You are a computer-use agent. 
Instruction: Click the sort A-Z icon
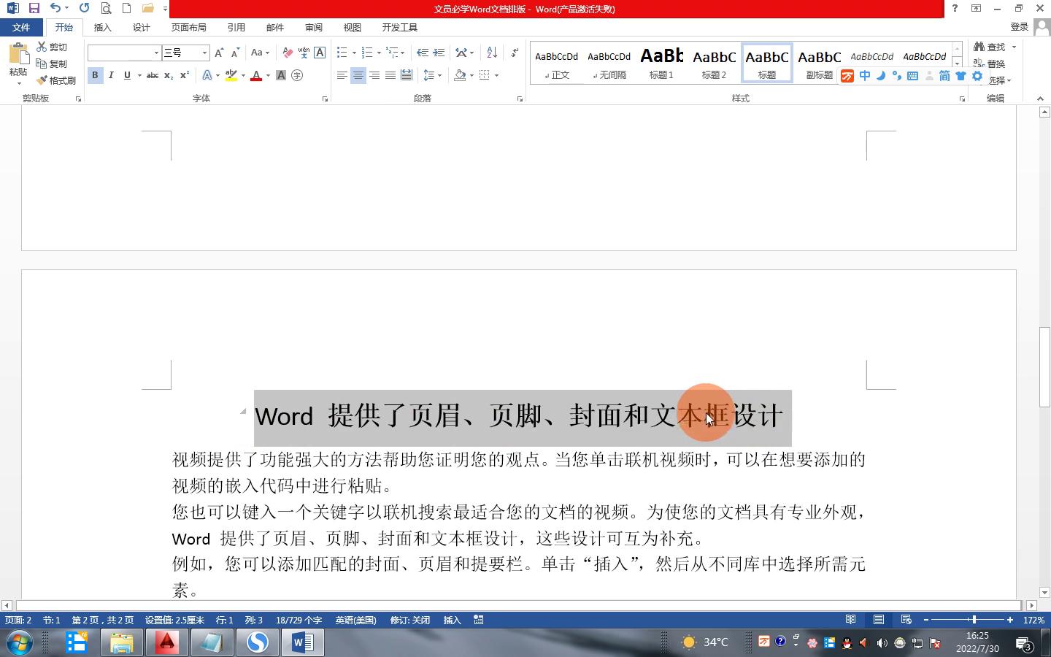click(492, 53)
